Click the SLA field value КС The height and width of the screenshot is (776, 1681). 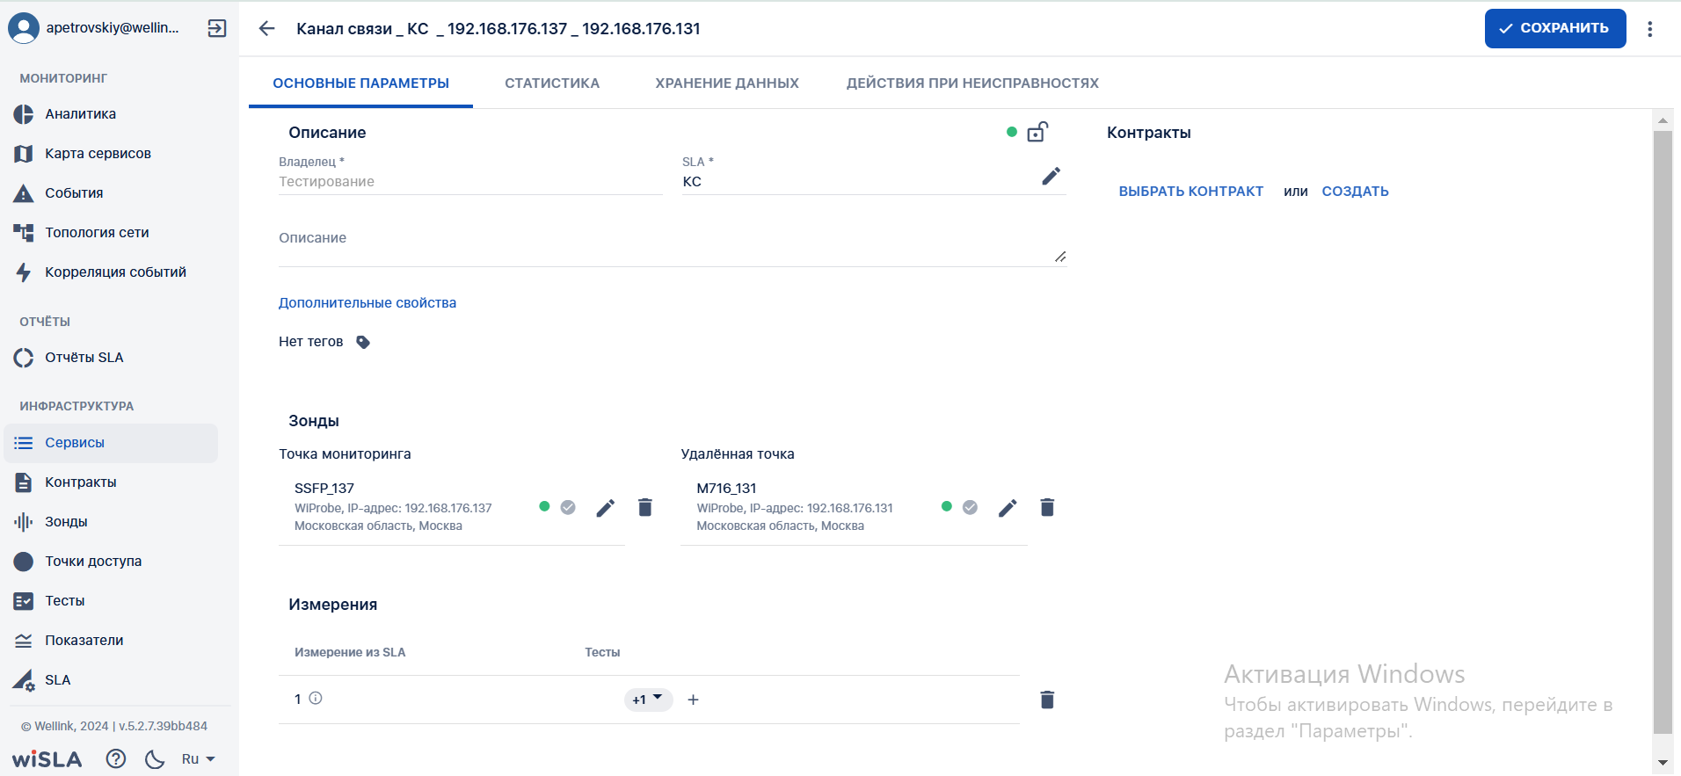pos(692,182)
